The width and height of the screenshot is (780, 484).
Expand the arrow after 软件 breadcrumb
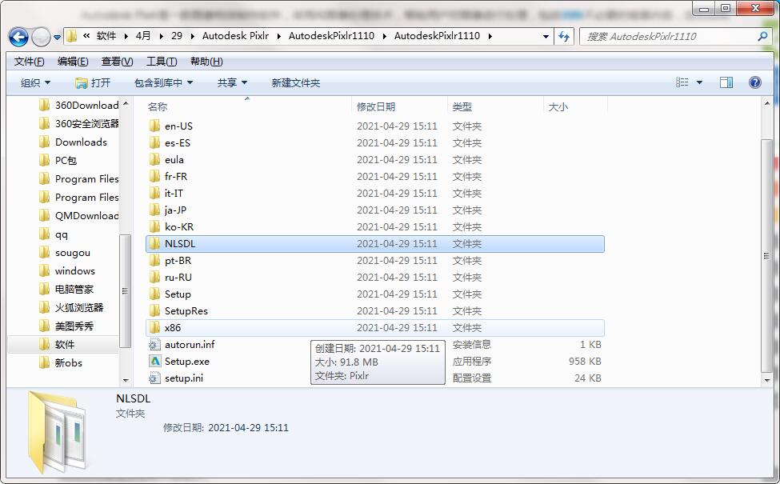126,36
